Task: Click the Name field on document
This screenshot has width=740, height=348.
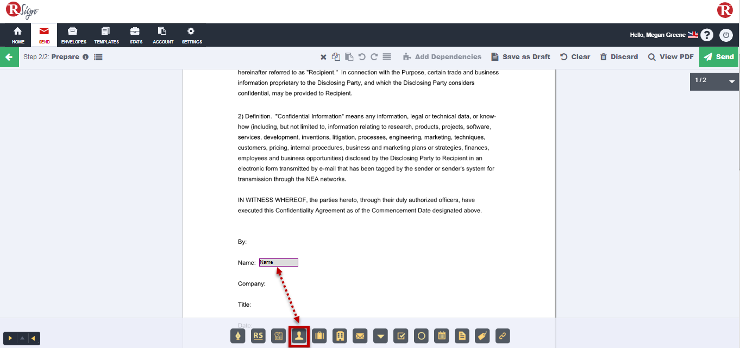Action: [279, 263]
